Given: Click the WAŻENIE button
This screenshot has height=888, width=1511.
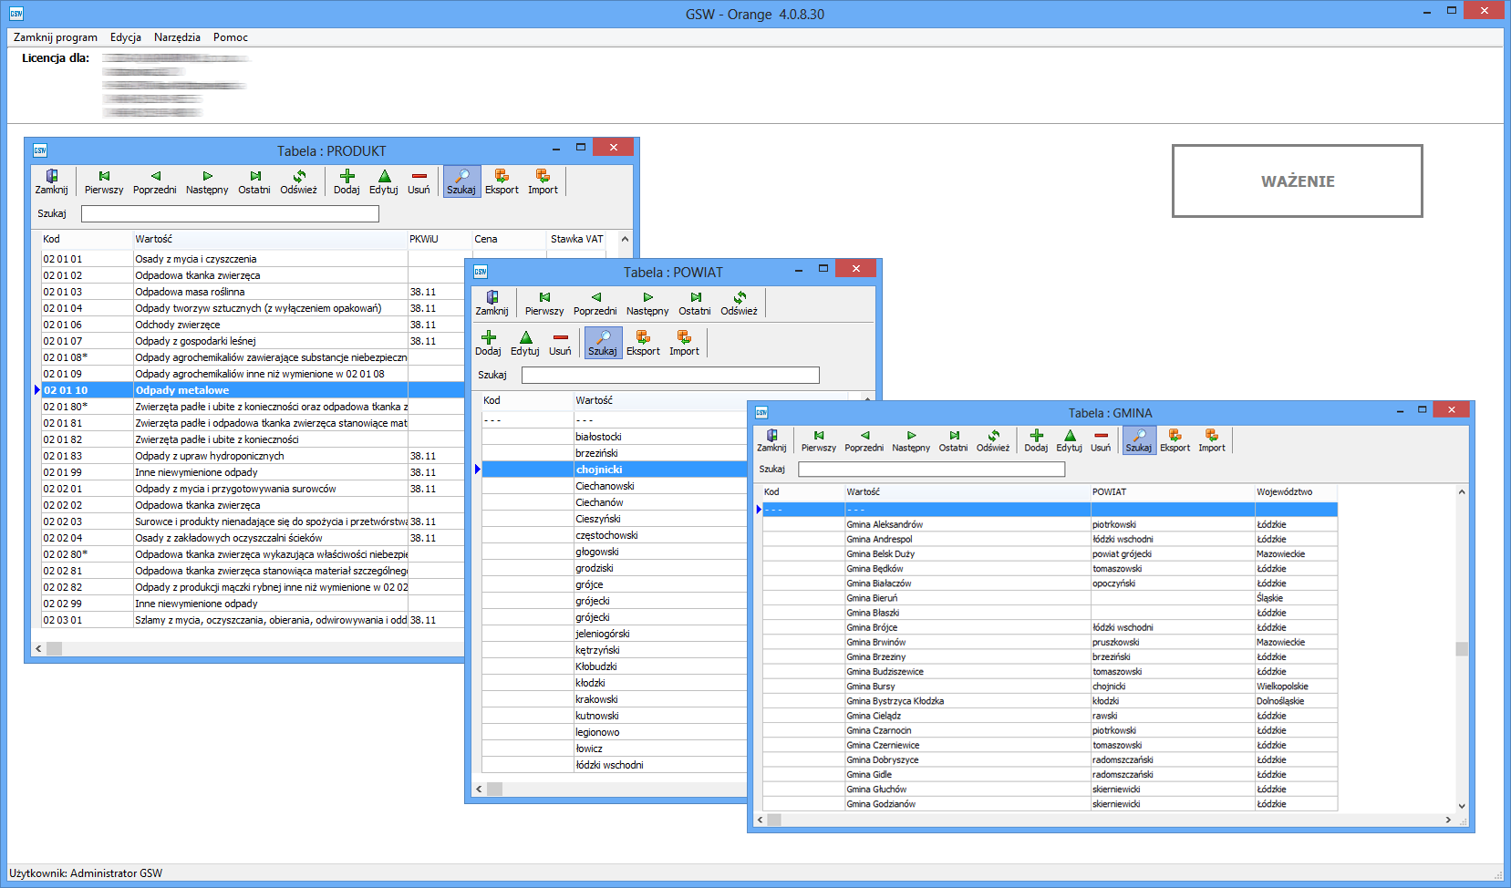Looking at the screenshot, I should [1297, 181].
